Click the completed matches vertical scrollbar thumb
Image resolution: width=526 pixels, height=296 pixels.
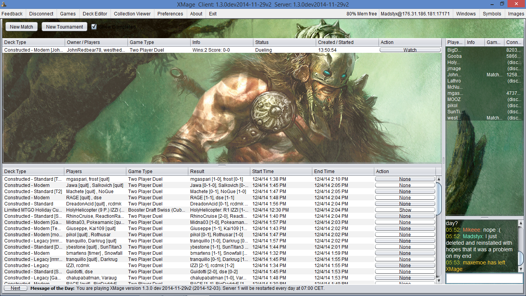[439, 198]
